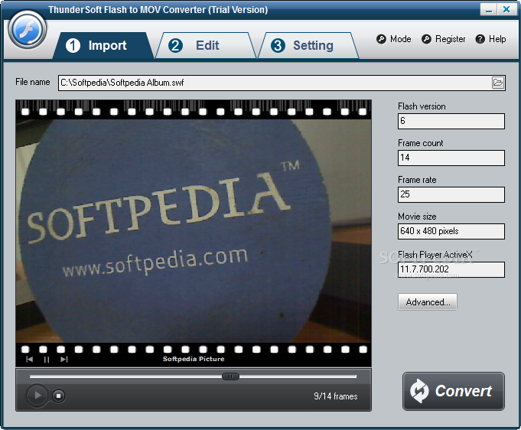This screenshot has height=430, width=521.
Task: Close the converter window
Action: (506, 10)
